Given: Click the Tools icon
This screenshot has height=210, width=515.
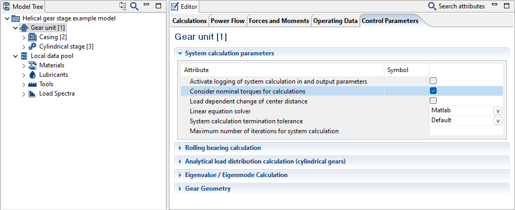Looking at the screenshot, I should coord(32,84).
